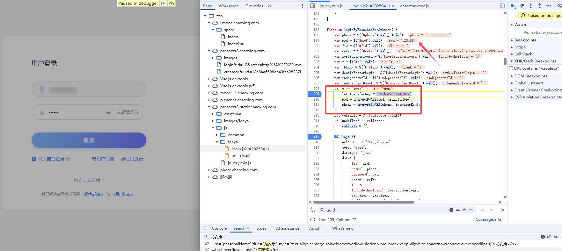Open util.js?v=2 in the file tree
This screenshot has height=251, width=562.
tap(241, 156)
